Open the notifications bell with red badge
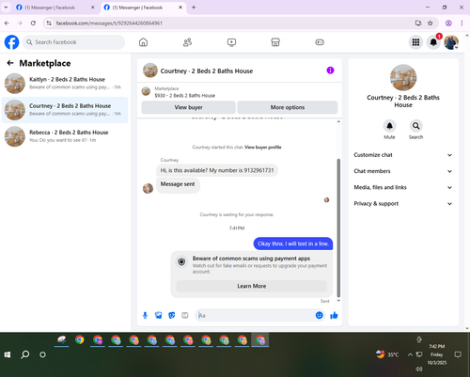This screenshot has width=470, height=377. [433, 42]
